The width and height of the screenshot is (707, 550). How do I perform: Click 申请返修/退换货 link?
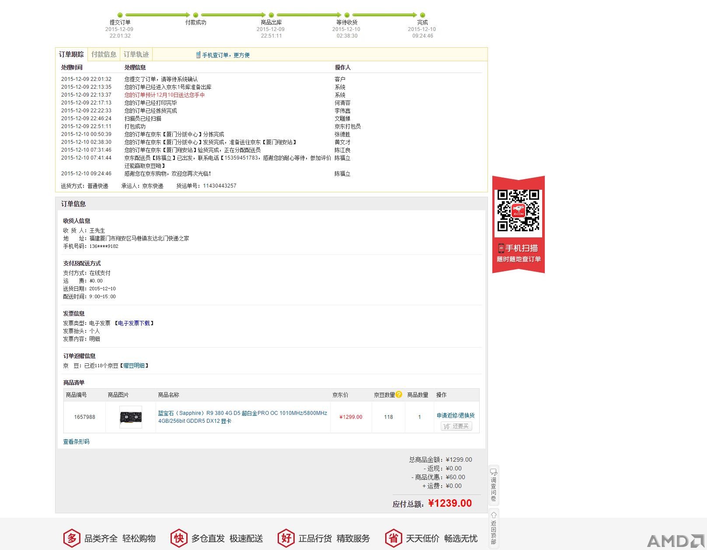click(456, 415)
